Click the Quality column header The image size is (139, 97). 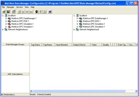pos(106,45)
